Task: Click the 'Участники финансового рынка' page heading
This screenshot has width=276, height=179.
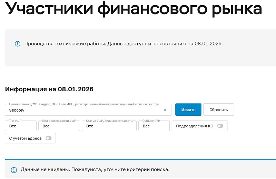Action: click(134, 9)
